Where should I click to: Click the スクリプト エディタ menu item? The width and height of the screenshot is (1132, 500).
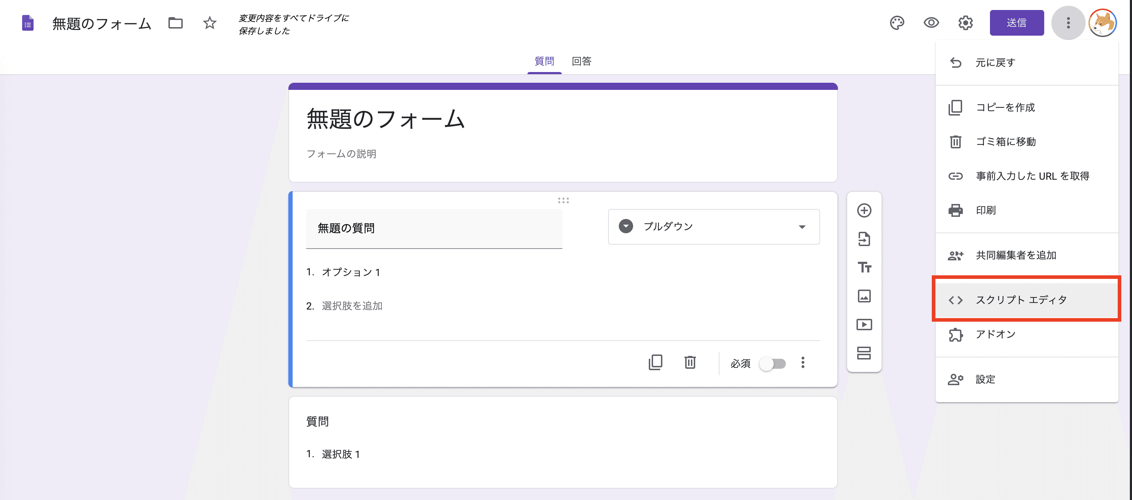1021,299
